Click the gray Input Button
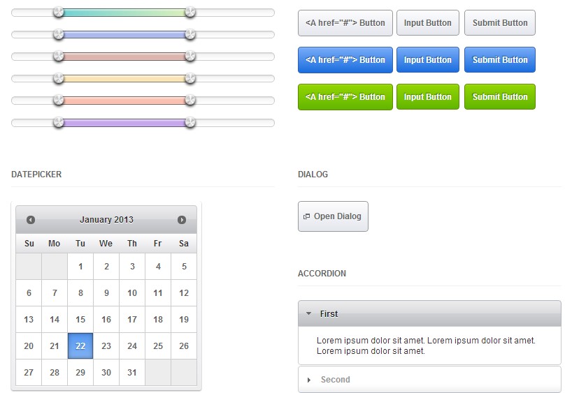This screenshot has width=565, height=393. 428,23
